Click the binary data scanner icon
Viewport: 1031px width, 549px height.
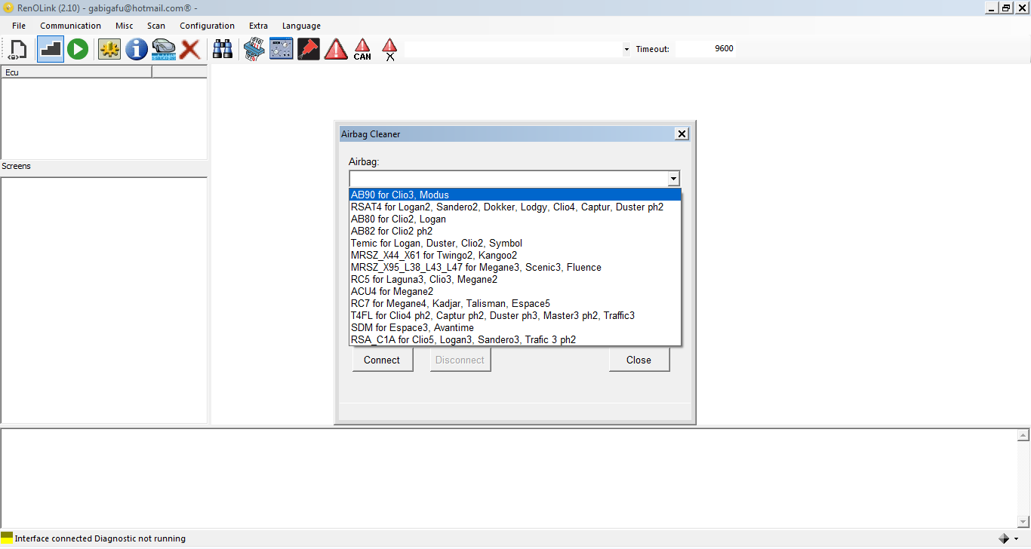coord(254,50)
